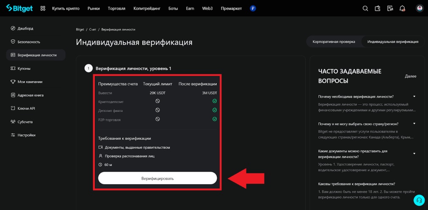
Task: Open Премаркет menu
Action: click(x=231, y=8)
